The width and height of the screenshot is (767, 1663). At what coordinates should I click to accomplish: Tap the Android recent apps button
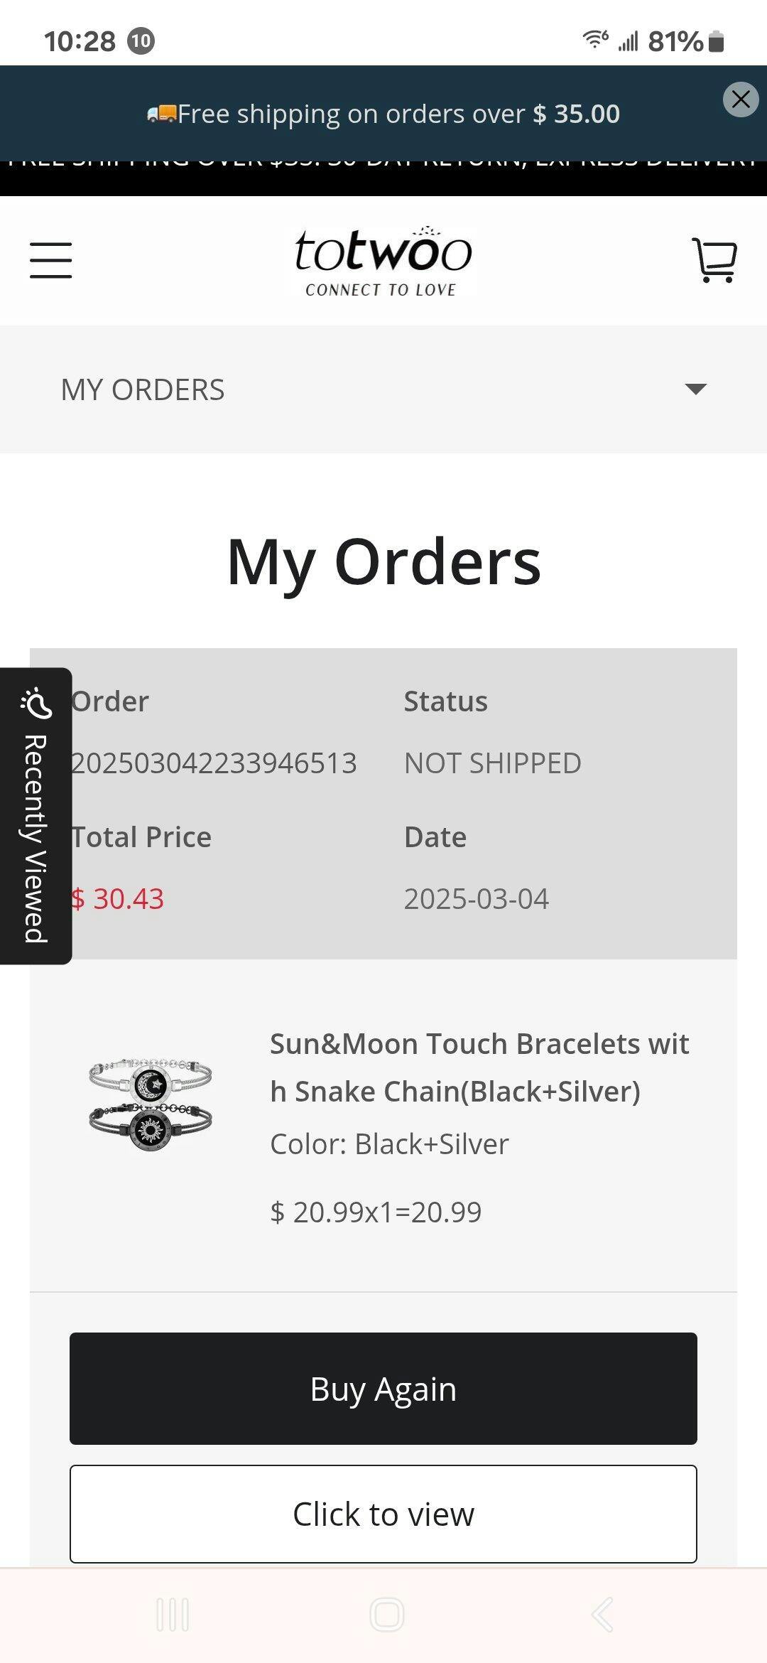pyautogui.click(x=173, y=1615)
